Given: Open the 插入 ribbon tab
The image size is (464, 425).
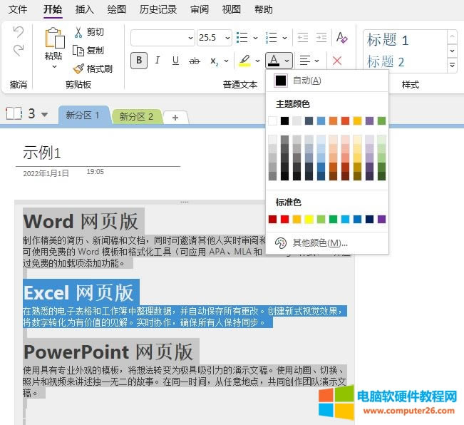Looking at the screenshot, I should (84, 9).
